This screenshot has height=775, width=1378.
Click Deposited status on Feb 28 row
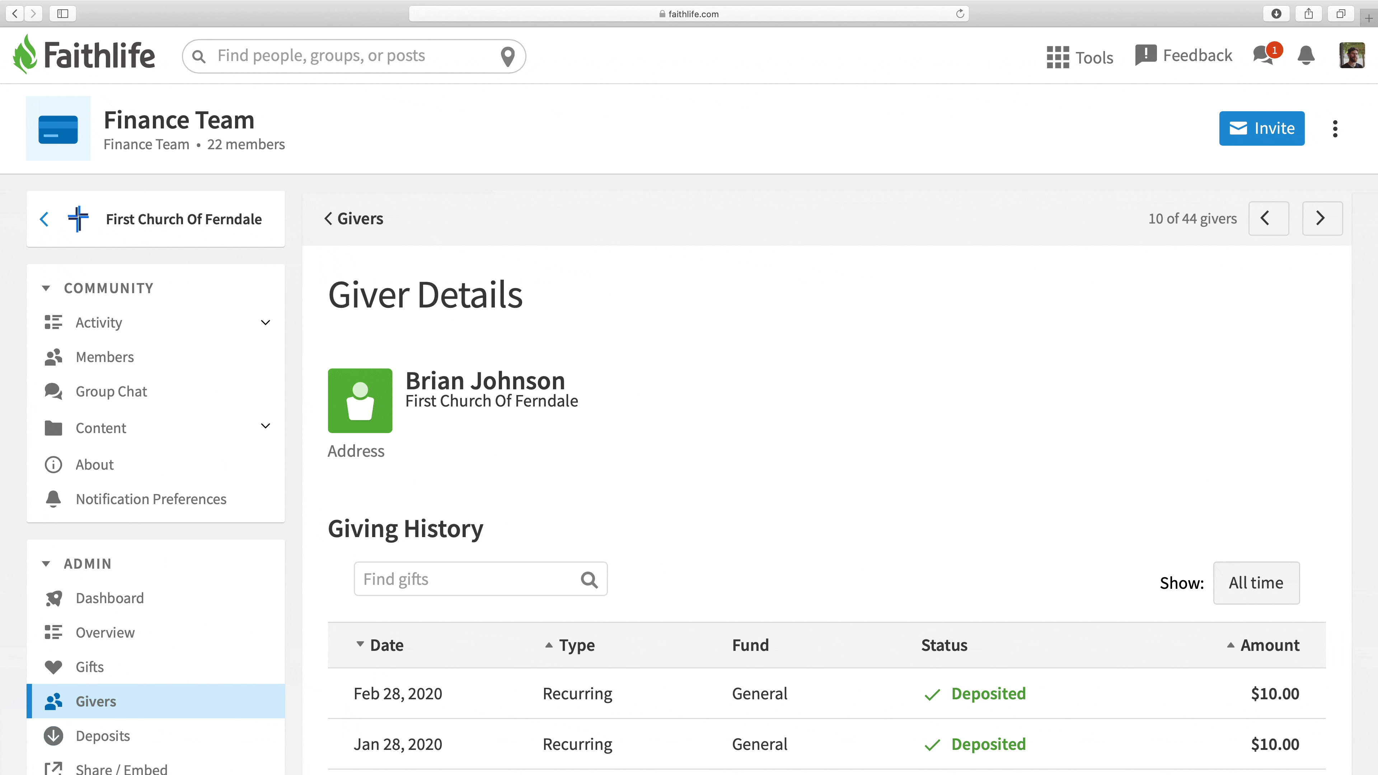975,693
